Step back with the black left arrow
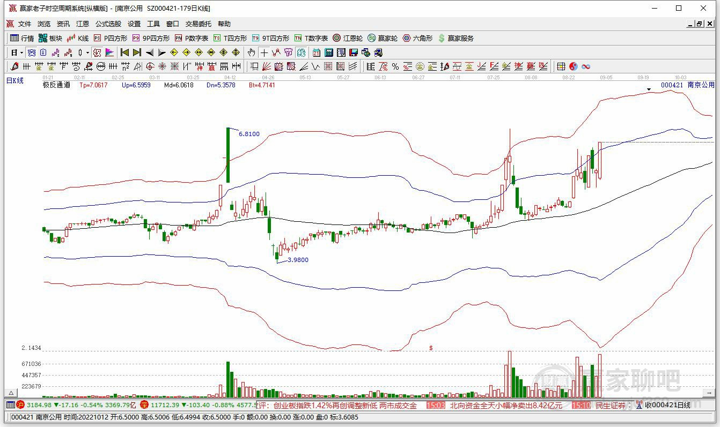 pyautogui.click(x=149, y=53)
